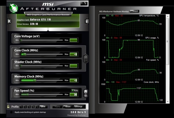Select profile slot 1
Screen dimensions: 174x118
21,107
